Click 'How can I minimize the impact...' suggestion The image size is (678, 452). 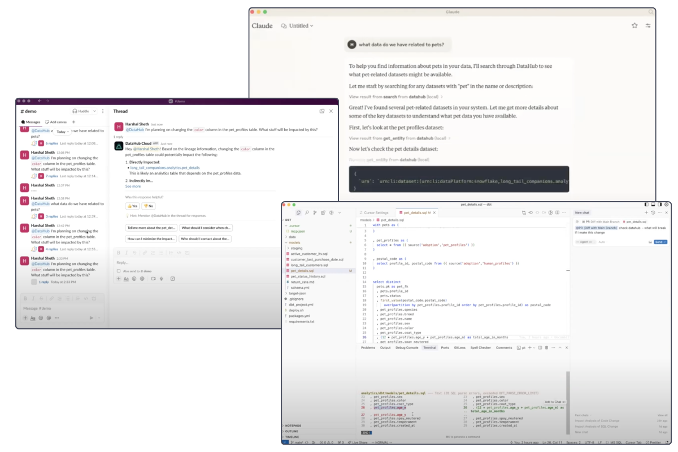(x=151, y=239)
